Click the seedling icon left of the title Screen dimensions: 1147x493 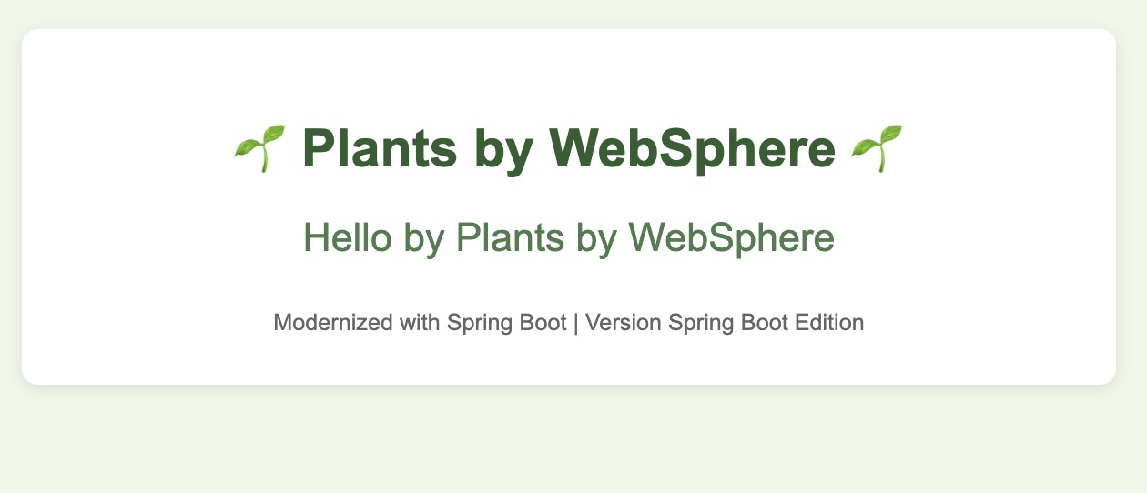260,148
